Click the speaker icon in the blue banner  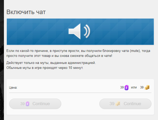(79, 31)
